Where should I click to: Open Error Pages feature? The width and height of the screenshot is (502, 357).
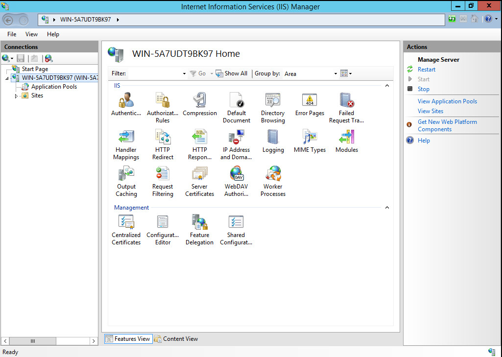coord(310,104)
